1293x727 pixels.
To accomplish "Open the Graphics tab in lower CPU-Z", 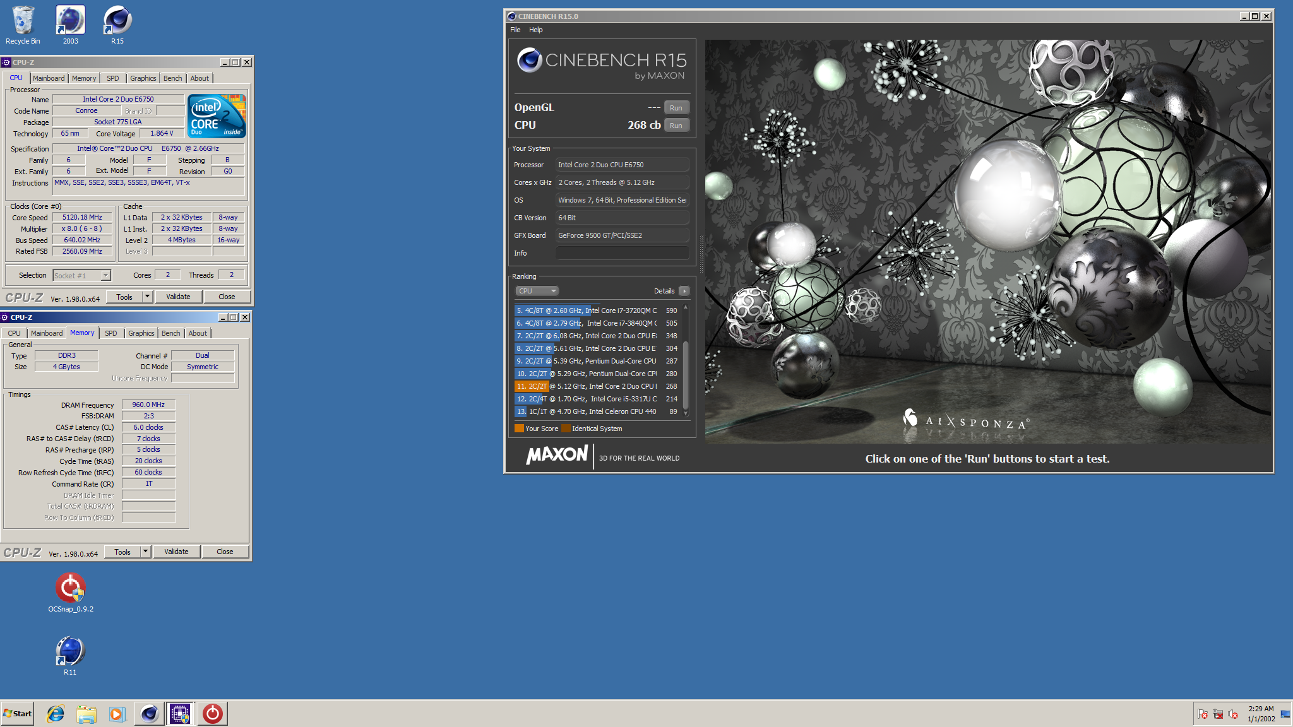I will click(141, 333).
